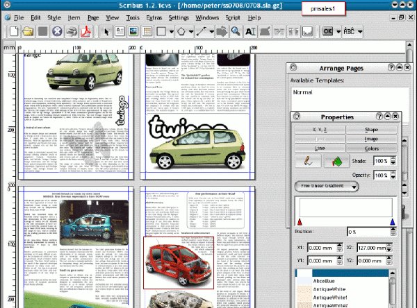Click the Link Text Frames icon
This screenshot has height=308, width=417.
pyautogui.click(x=279, y=31)
